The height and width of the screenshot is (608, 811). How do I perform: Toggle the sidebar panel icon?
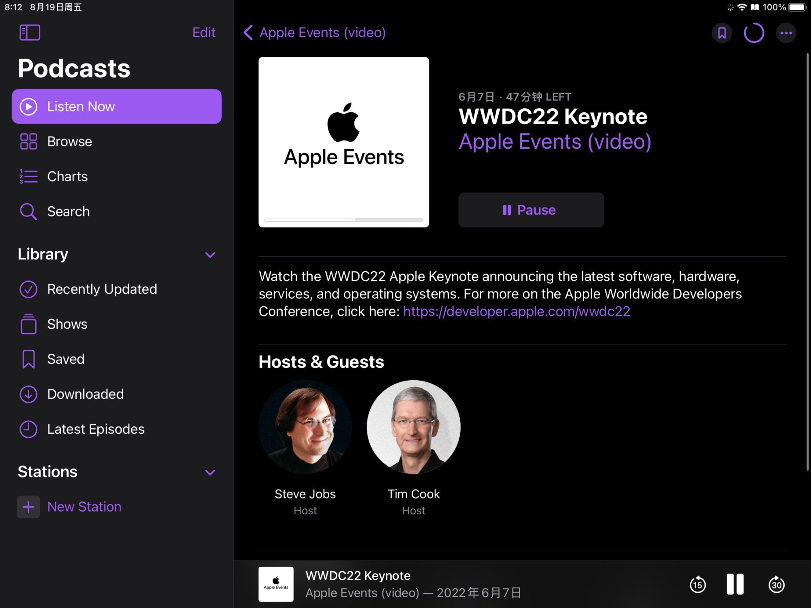tap(30, 32)
